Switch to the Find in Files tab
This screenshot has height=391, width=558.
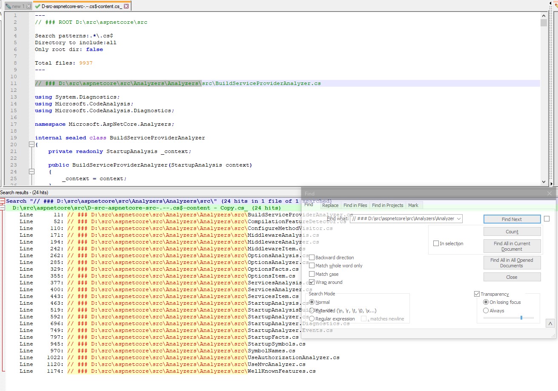point(355,205)
